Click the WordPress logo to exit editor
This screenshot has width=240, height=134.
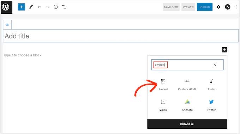point(6,7)
